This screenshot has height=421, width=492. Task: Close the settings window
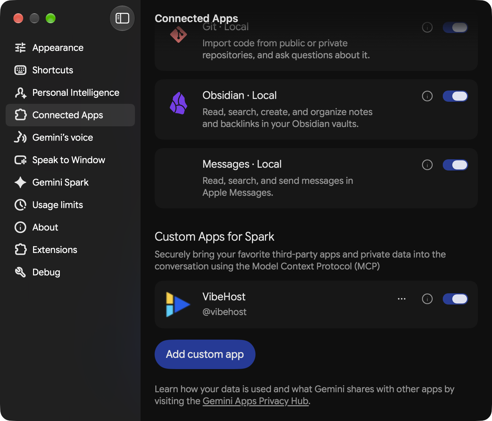18,18
